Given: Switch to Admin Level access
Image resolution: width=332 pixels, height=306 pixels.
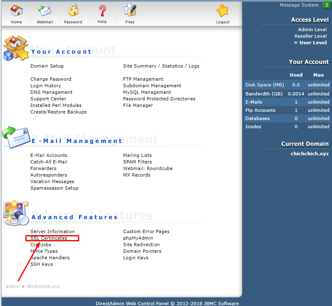Looking at the screenshot, I should point(312,29).
